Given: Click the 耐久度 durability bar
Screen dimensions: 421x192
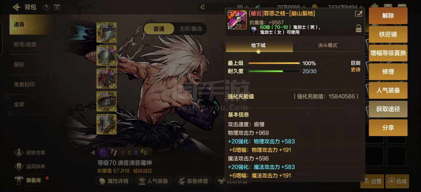Looking at the screenshot, I should [x=274, y=71].
